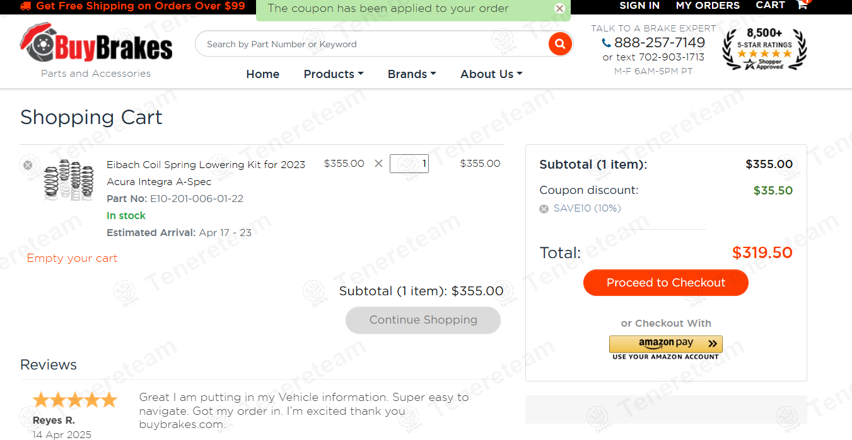The height and width of the screenshot is (440, 852).
Task: Click the 888-257-7149 phone number
Action: pos(660,43)
